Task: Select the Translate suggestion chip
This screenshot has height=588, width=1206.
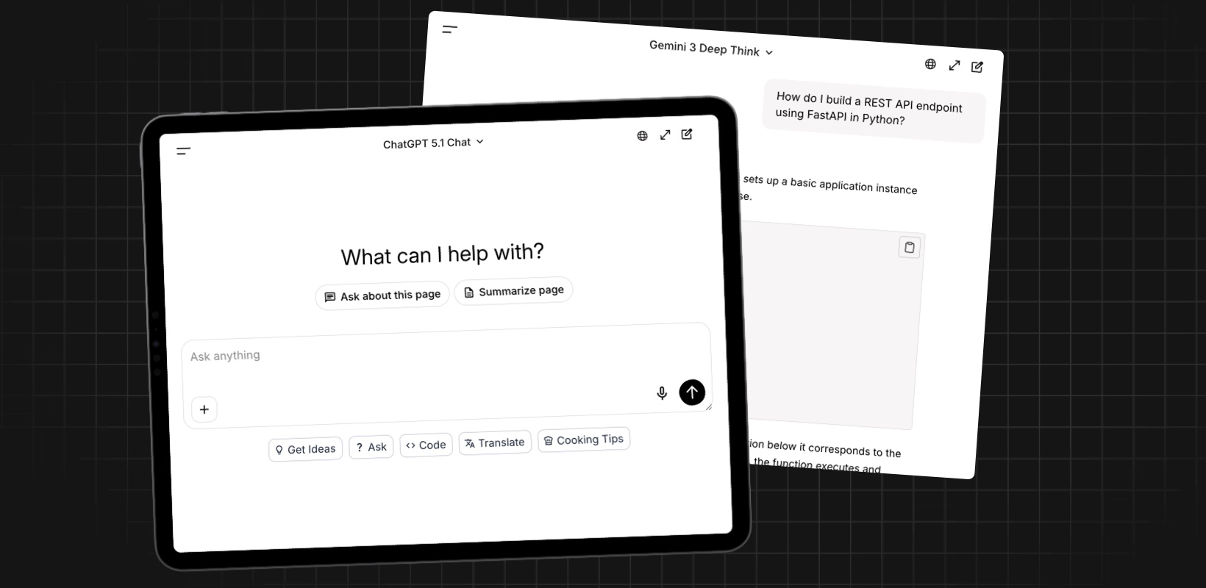Action: tap(495, 442)
